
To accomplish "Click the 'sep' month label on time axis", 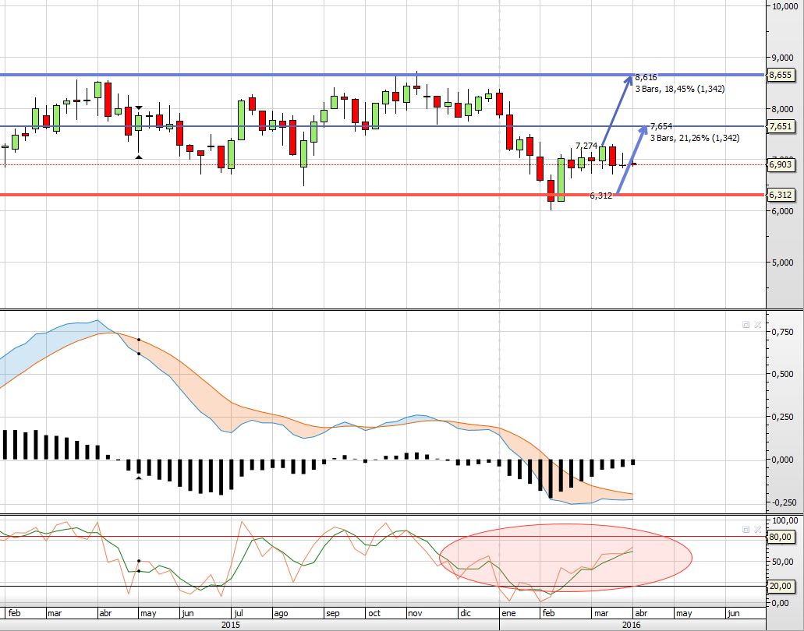I will [333, 613].
